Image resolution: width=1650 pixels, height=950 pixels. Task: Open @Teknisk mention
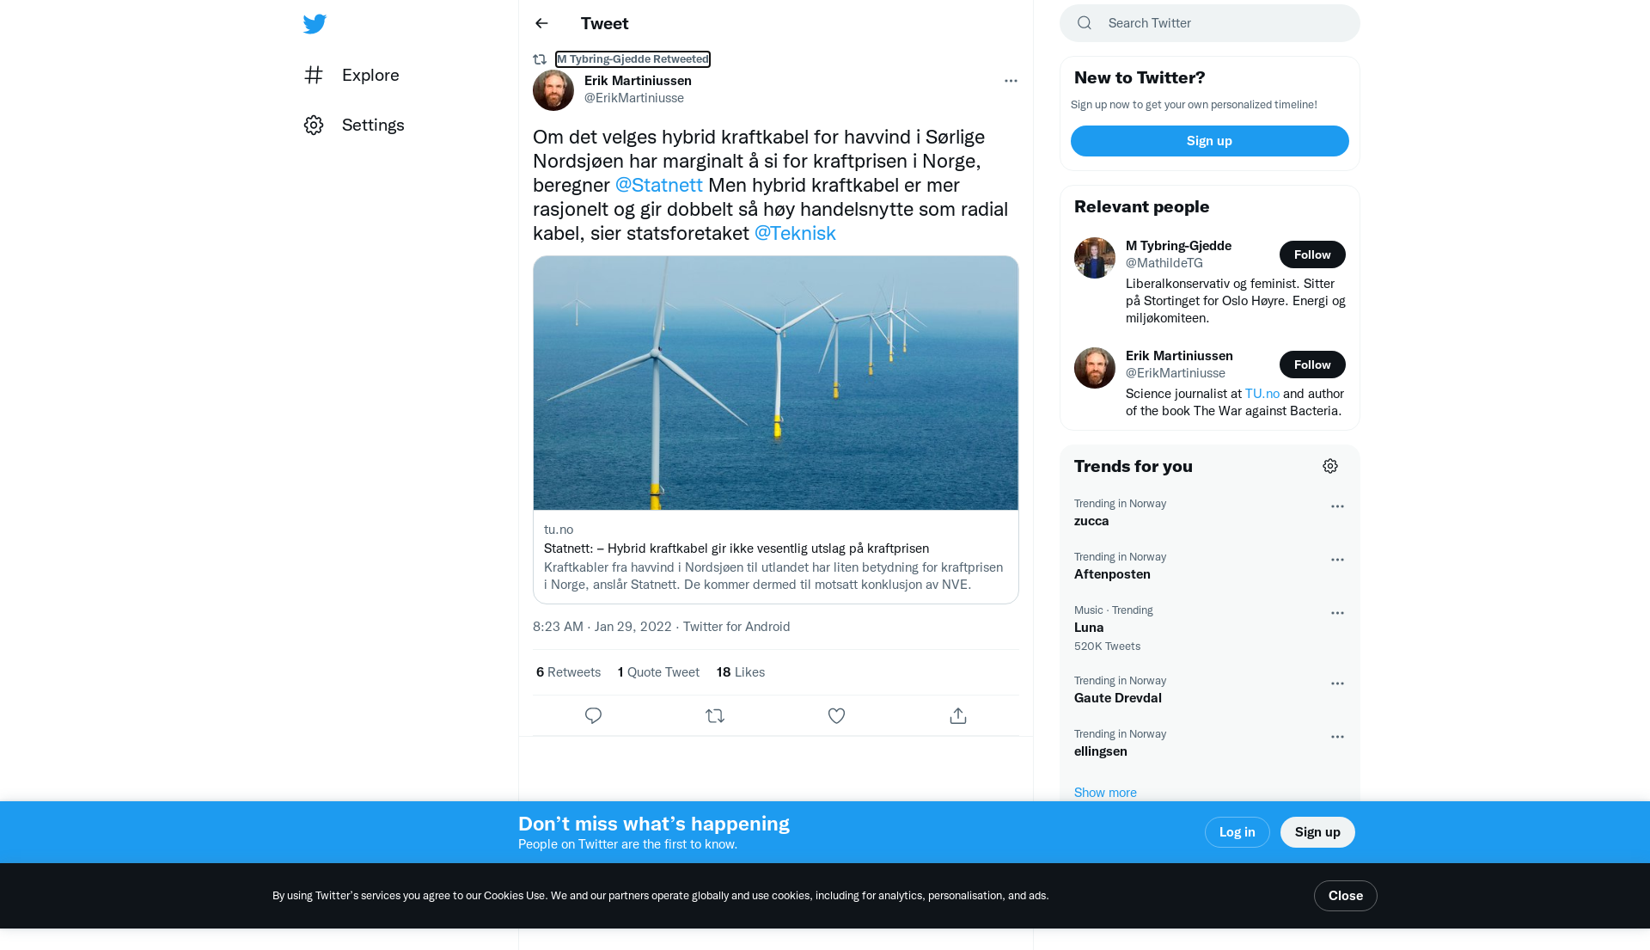[x=795, y=233]
